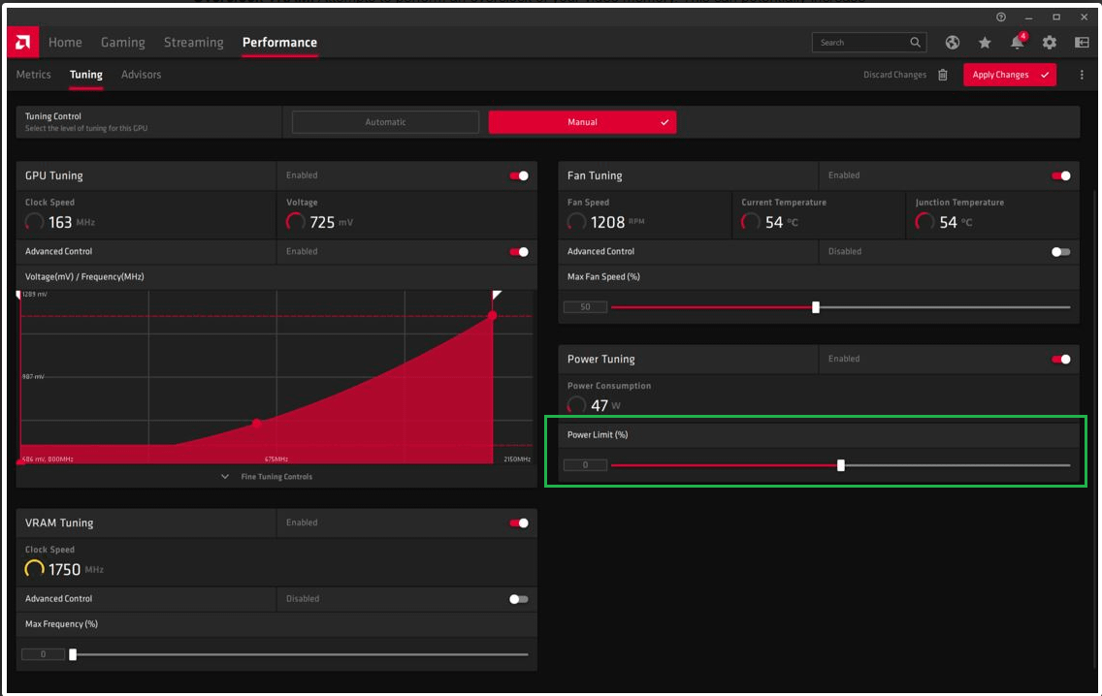Click the Power Limit slider handle

point(840,465)
